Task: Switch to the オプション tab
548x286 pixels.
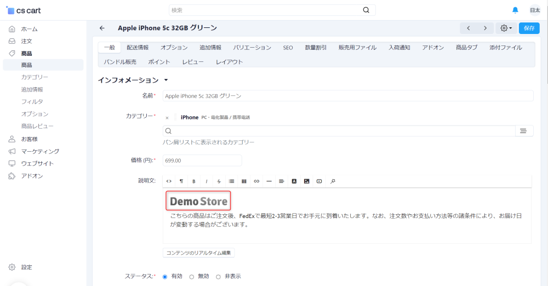Action: [x=174, y=48]
